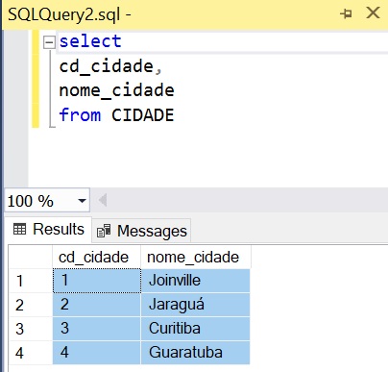Select all results via grid corner cell

click(x=31, y=257)
